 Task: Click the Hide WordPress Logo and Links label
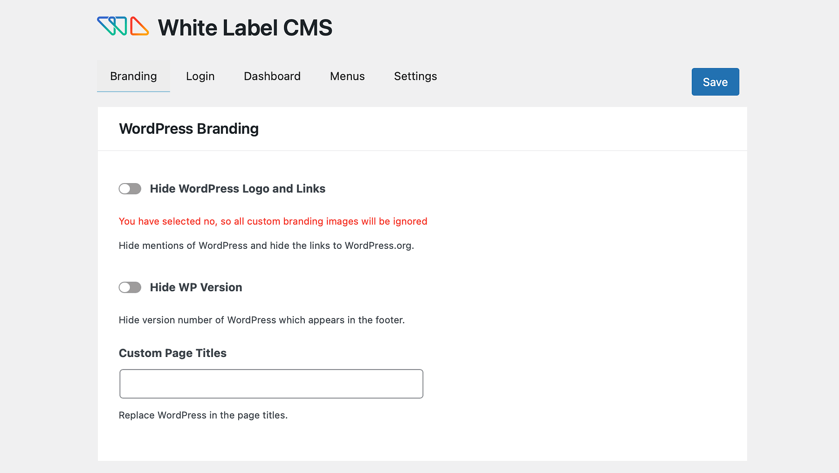click(x=237, y=189)
